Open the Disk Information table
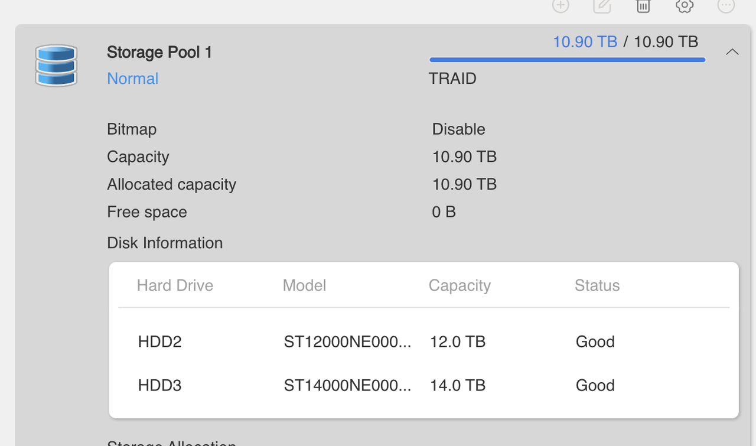This screenshot has height=446, width=756. point(165,243)
